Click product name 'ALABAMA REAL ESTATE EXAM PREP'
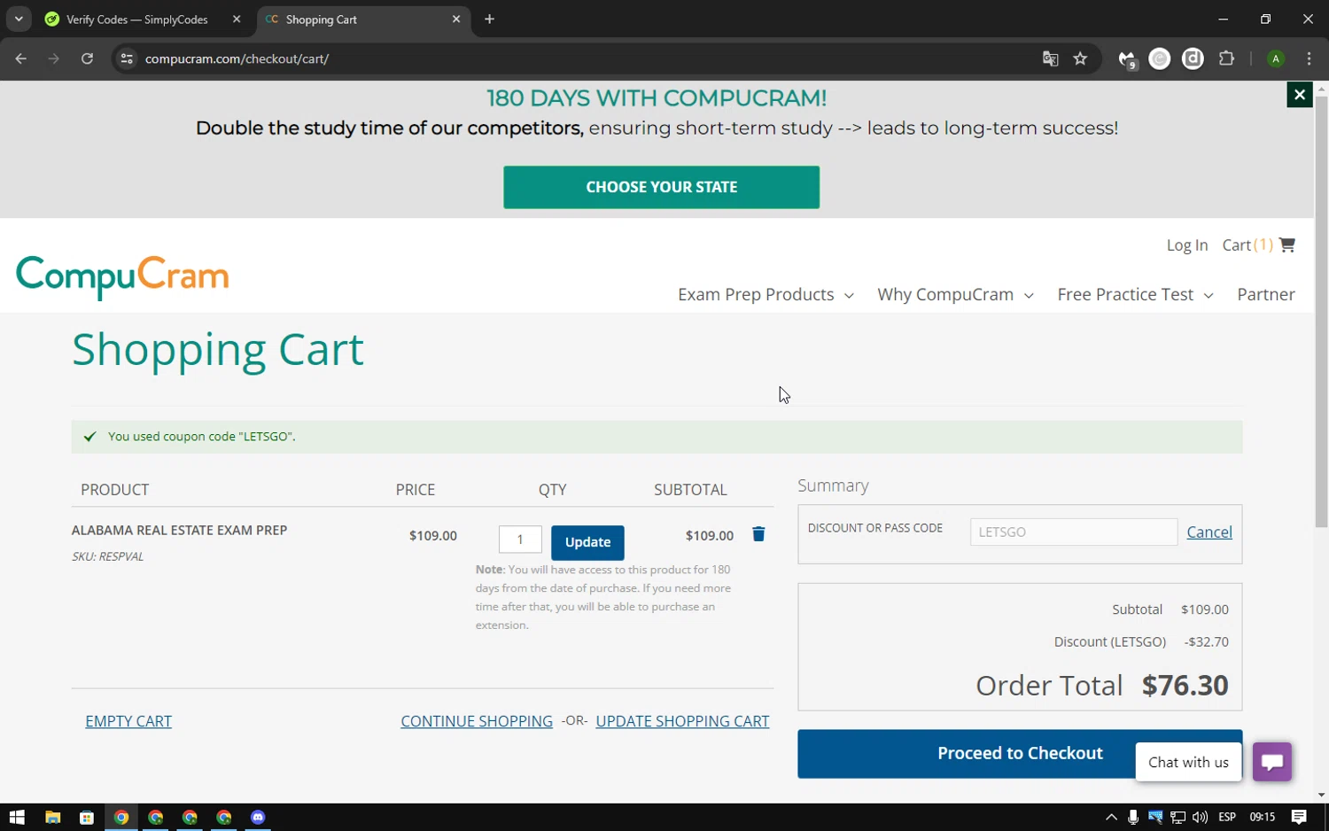The image size is (1329, 831). pyautogui.click(x=180, y=530)
